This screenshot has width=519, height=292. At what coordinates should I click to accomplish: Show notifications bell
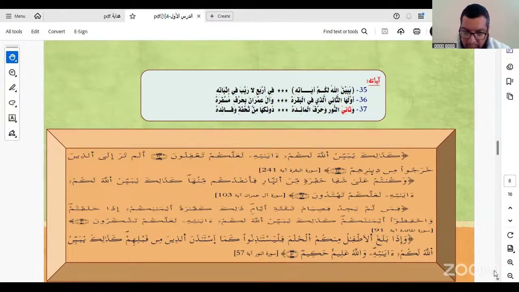click(409, 16)
